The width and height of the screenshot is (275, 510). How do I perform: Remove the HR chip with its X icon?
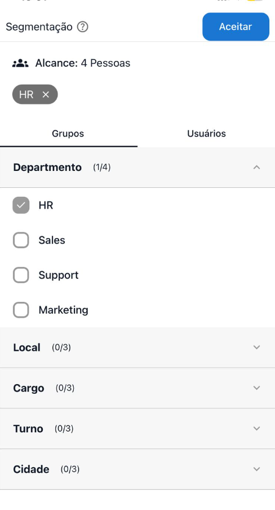coord(46,95)
